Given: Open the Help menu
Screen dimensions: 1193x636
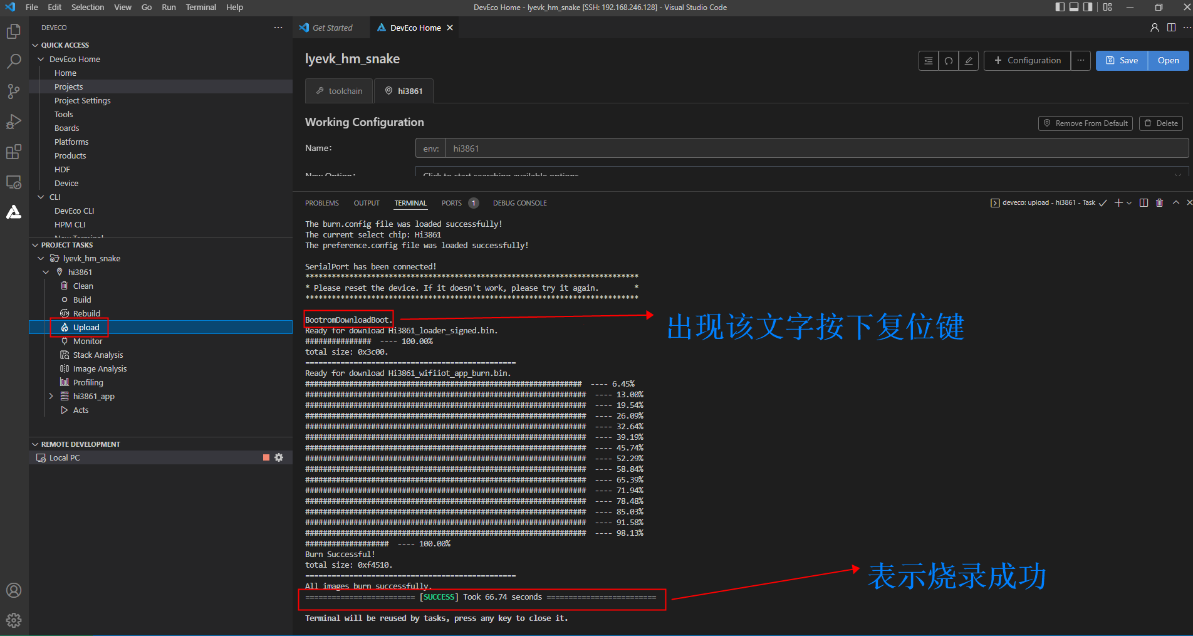Looking at the screenshot, I should tap(235, 7).
